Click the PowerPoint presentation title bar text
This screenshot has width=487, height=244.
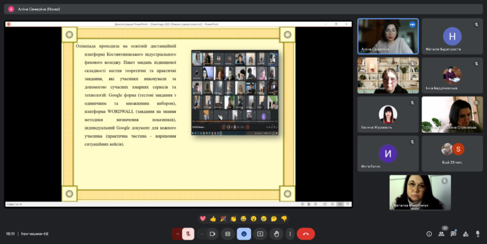[x=167, y=24]
